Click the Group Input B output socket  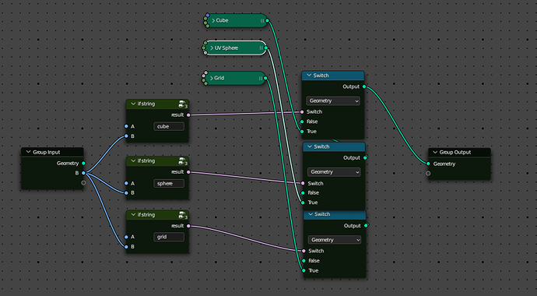[83, 173]
